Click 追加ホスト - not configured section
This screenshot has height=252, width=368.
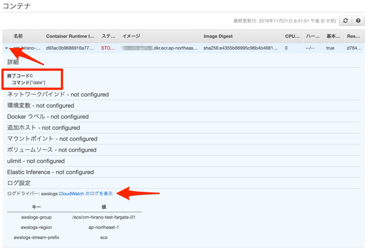[x=44, y=127]
